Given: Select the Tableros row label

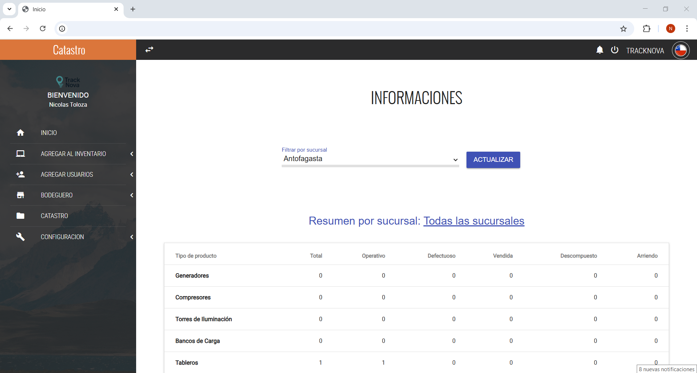Looking at the screenshot, I should click(x=187, y=363).
